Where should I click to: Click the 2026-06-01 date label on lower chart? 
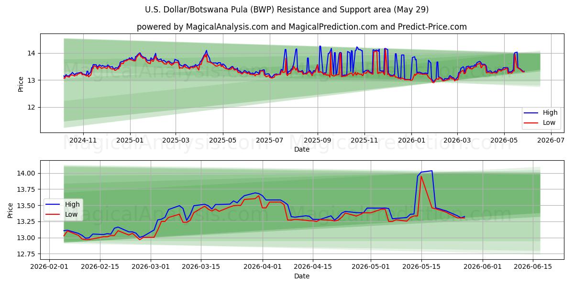(483, 267)
